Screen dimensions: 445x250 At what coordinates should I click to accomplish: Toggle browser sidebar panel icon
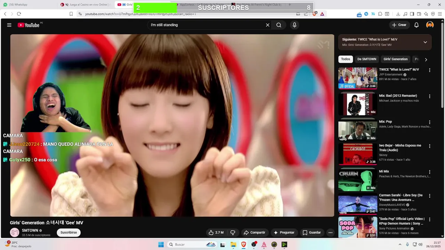412,14
